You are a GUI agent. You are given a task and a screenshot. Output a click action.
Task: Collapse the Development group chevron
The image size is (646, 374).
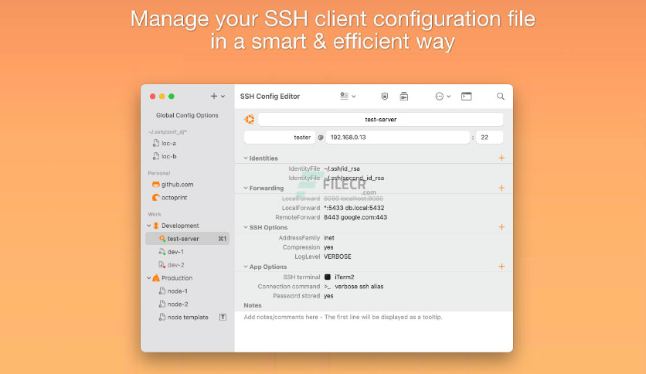coord(148,226)
